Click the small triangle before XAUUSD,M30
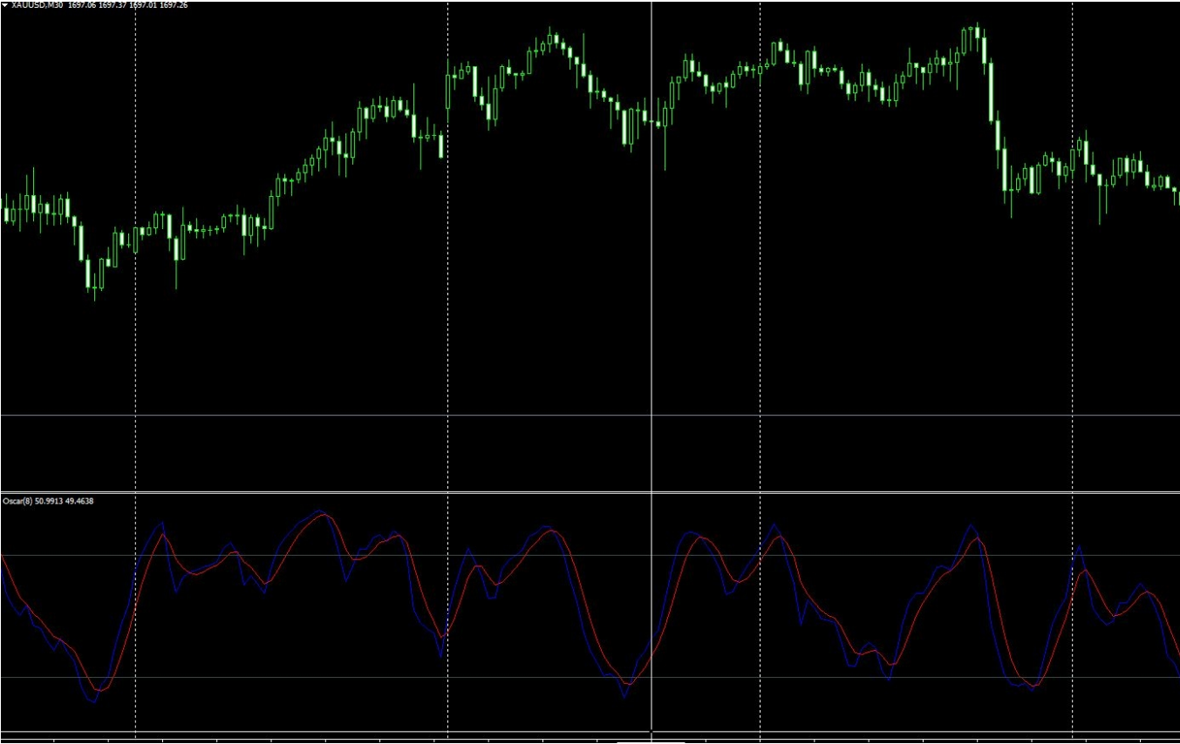The width and height of the screenshot is (1180, 744). (4, 5)
